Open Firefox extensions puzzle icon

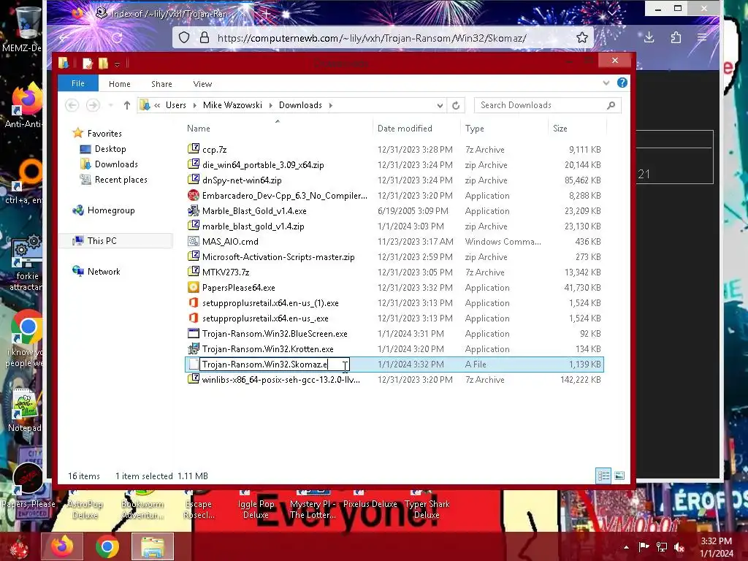tap(676, 37)
